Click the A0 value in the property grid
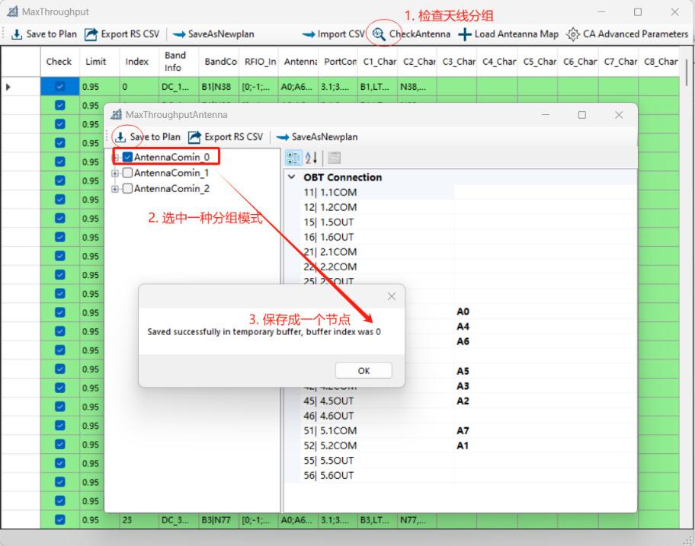 (463, 311)
